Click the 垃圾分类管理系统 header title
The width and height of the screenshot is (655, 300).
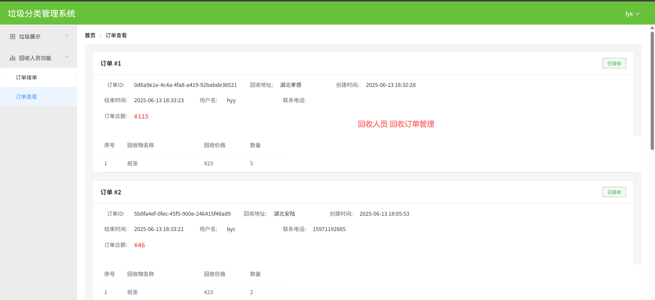[x=41, y=14]
